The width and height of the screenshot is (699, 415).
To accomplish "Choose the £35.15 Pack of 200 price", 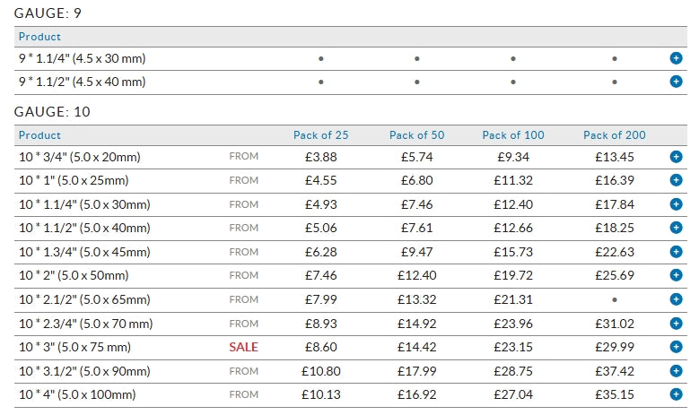I will (x=614, y=394).
